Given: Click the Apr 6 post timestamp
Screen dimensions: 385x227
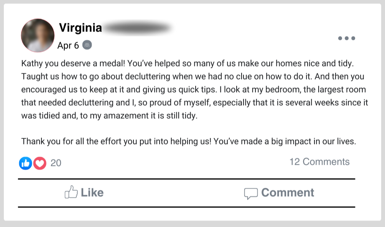Looking at the screenshot, I should pos(68,46).
